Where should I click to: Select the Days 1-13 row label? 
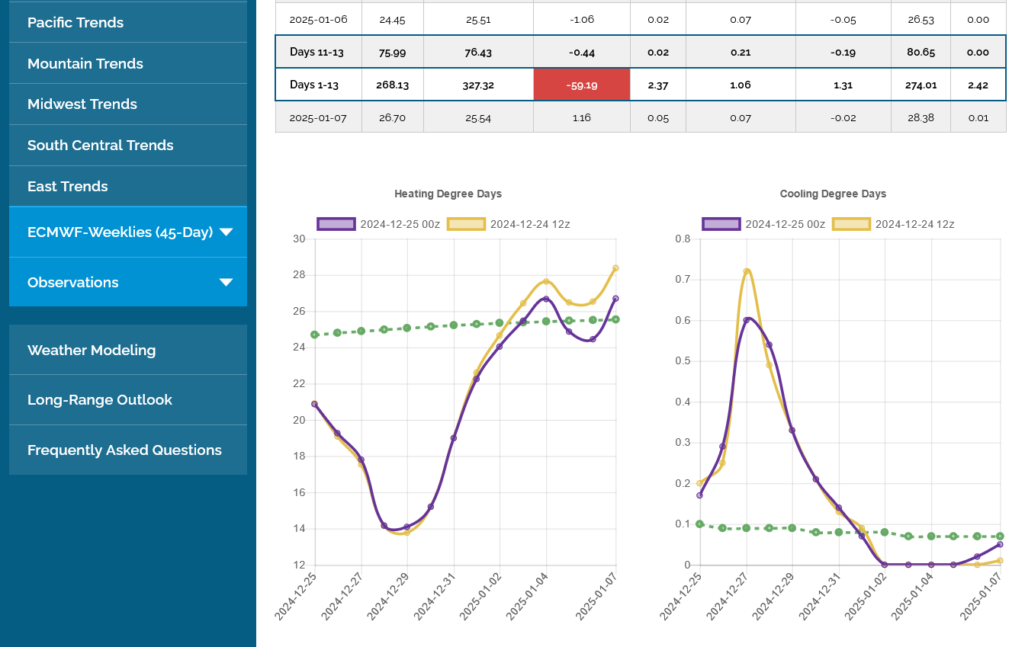pos(314,85)
